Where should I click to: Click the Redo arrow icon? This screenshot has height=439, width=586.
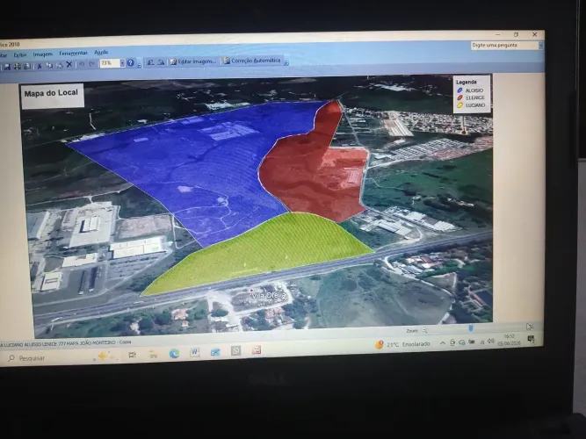pos(91,64)
